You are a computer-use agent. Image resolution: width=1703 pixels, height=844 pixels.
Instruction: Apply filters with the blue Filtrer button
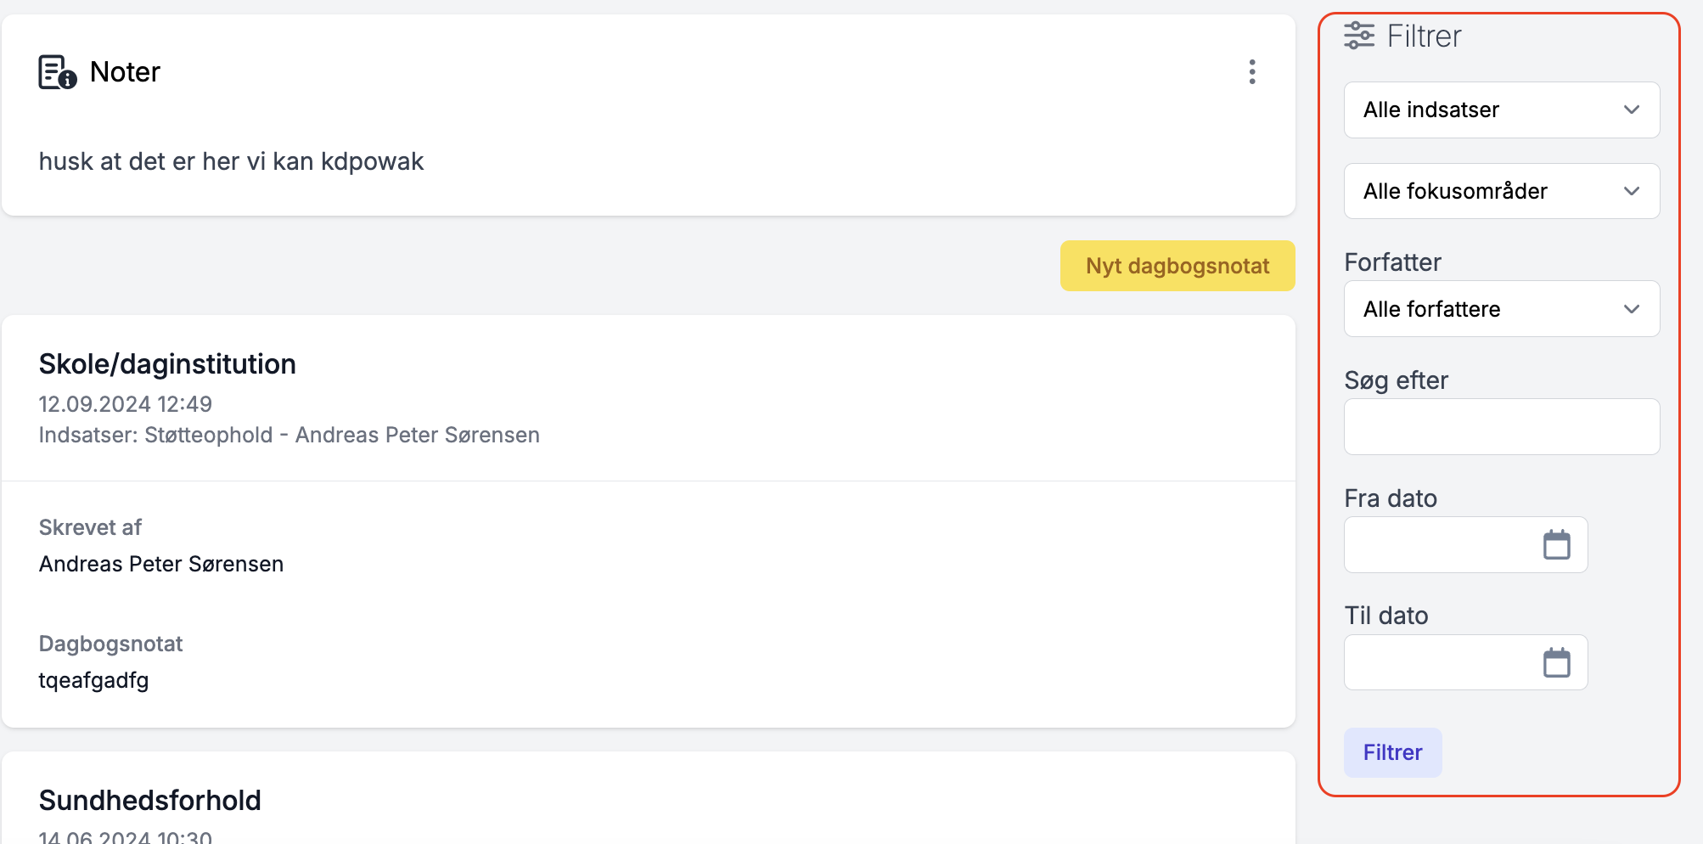pos(1392,752)
